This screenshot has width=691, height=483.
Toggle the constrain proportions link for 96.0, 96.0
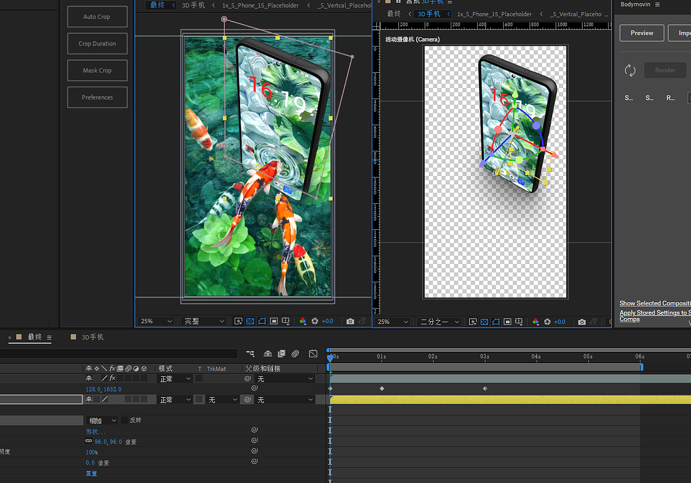pyautogui.click(x=89, y=441)
